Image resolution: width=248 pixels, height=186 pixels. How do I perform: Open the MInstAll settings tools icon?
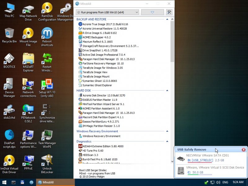point(169,12)
